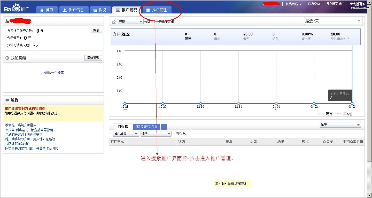Click the house icon on 首页 tab
The image size is (372, 198).
click(42, 10)
